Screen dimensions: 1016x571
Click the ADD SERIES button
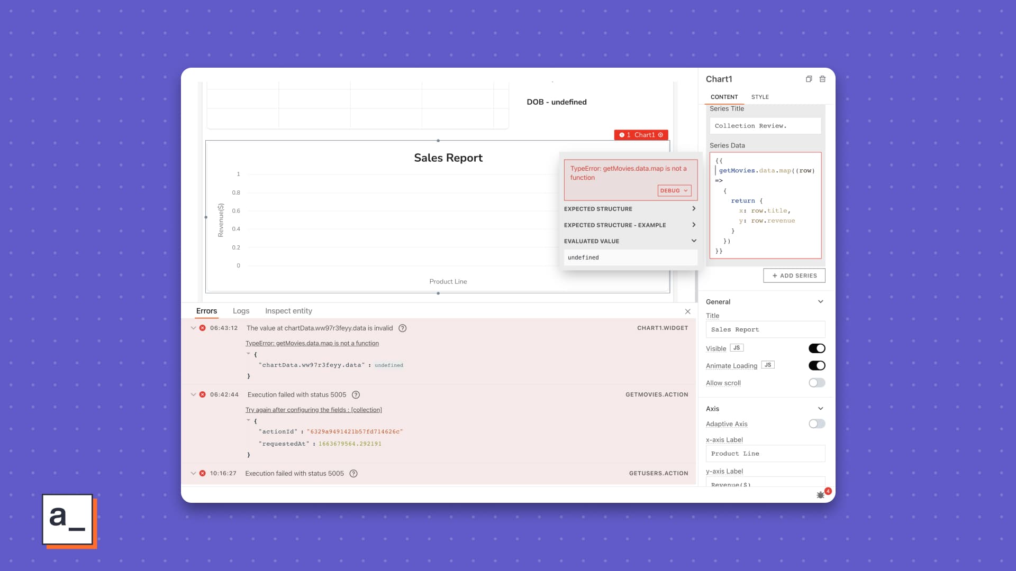[x=794, y=275]
